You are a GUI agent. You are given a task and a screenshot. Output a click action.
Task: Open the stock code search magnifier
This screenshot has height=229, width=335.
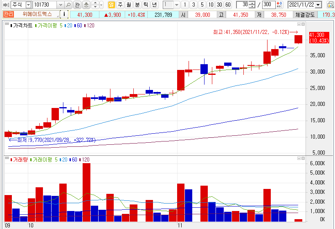[68, 4]
